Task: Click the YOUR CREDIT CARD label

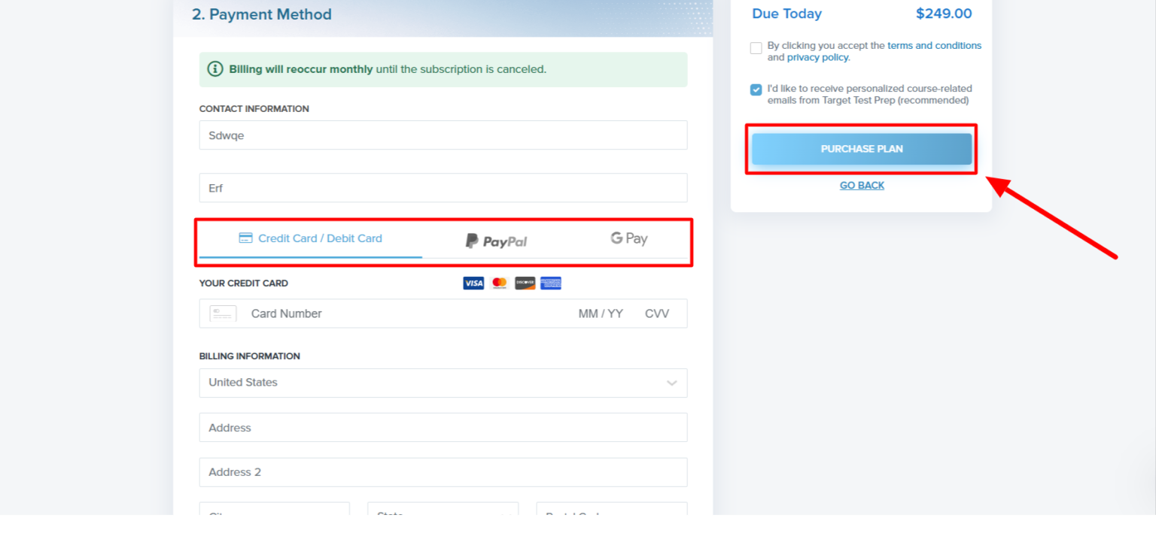Action: coord(243,283)
